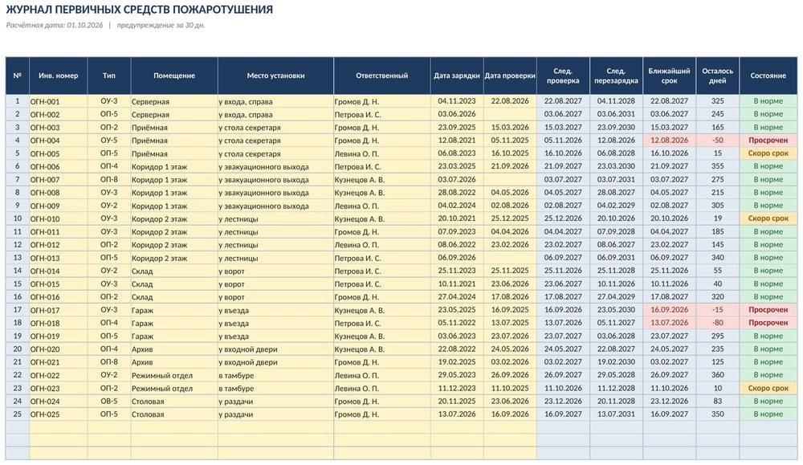The width and height of the screenshot is (803, 465).
Task: Select check date 25.12.2025
Action: coord(510,218)
